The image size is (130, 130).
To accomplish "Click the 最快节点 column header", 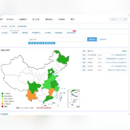I will pyautogui.click(x=90, y=51).
